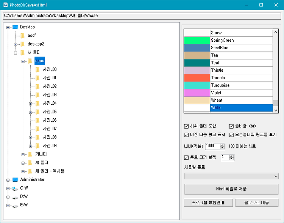284x223 pixels.
Task: Click the desktop2 folder icon
Action: point(23,44)
